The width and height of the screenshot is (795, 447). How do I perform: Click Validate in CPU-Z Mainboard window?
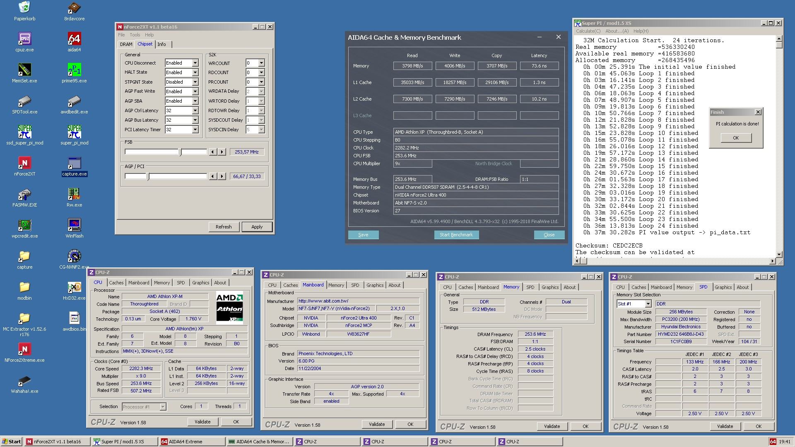[x=377, y=424]
